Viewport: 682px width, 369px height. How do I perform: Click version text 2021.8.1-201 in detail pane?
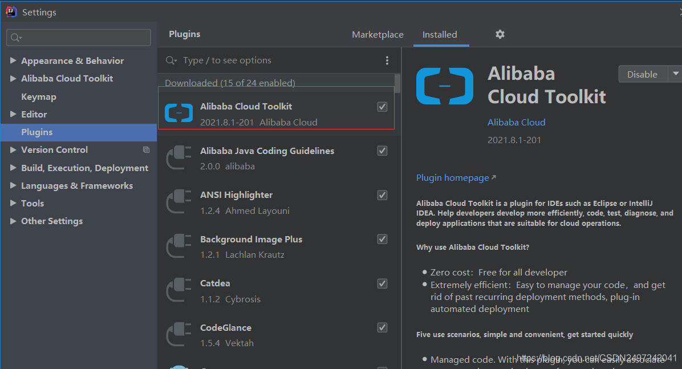(514, 140)
